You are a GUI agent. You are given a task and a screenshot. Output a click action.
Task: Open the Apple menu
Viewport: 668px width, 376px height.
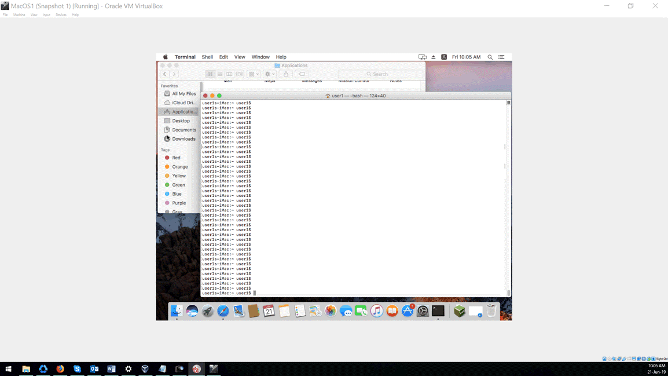pos(166,57)
